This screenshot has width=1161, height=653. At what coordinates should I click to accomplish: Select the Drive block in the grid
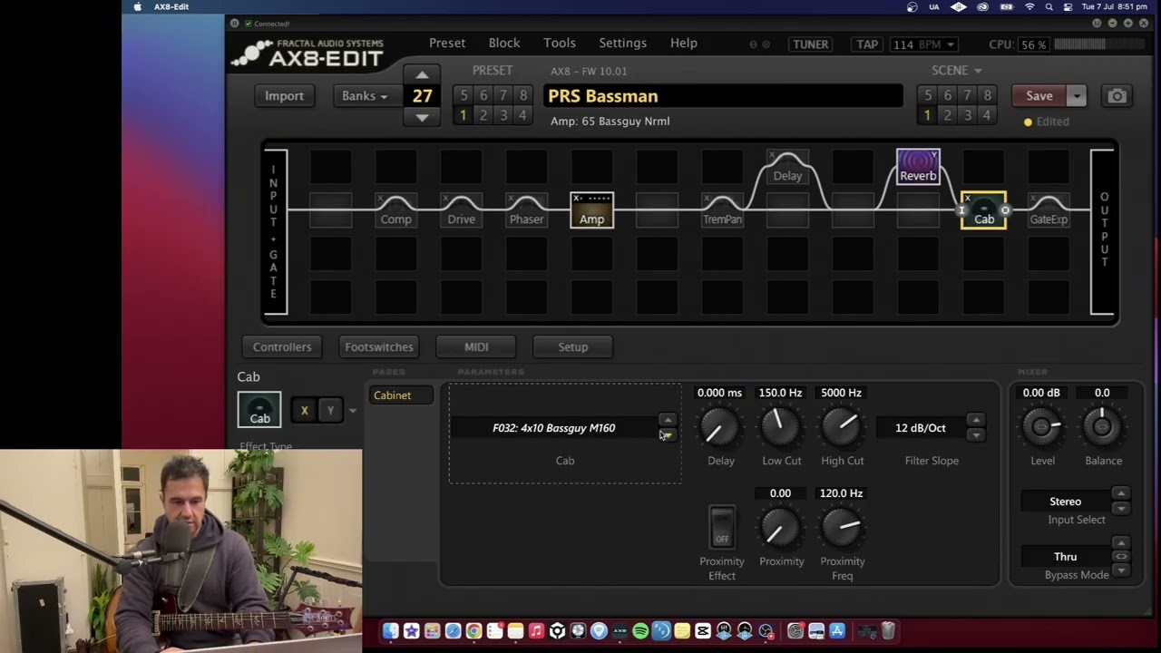coord(462,210)
